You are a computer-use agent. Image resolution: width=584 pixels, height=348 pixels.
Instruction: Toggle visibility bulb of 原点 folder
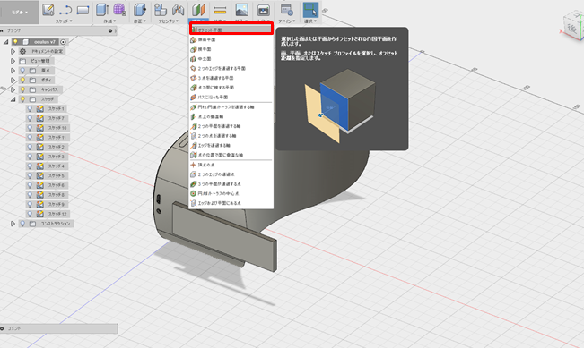pyautogui.click(x=22, y=71)
